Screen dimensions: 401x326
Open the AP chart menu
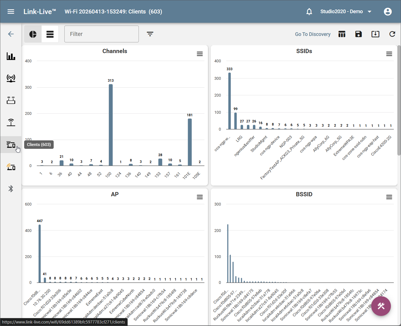coord(200,197)
